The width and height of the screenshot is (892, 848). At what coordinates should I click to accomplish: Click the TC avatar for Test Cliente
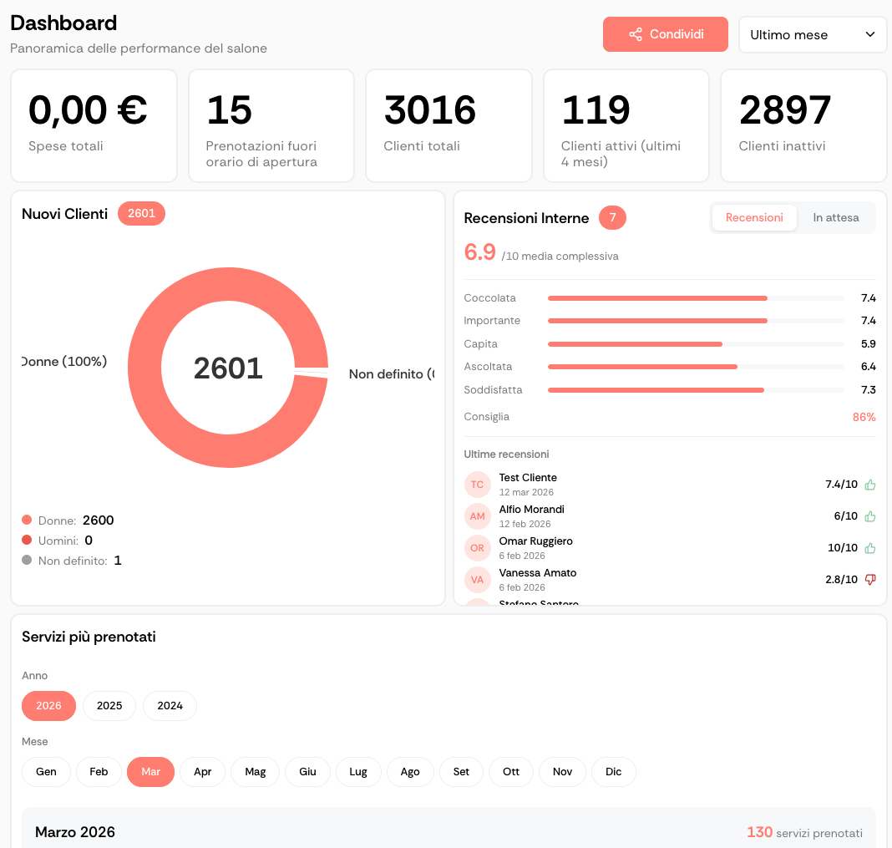coord(477,485)
